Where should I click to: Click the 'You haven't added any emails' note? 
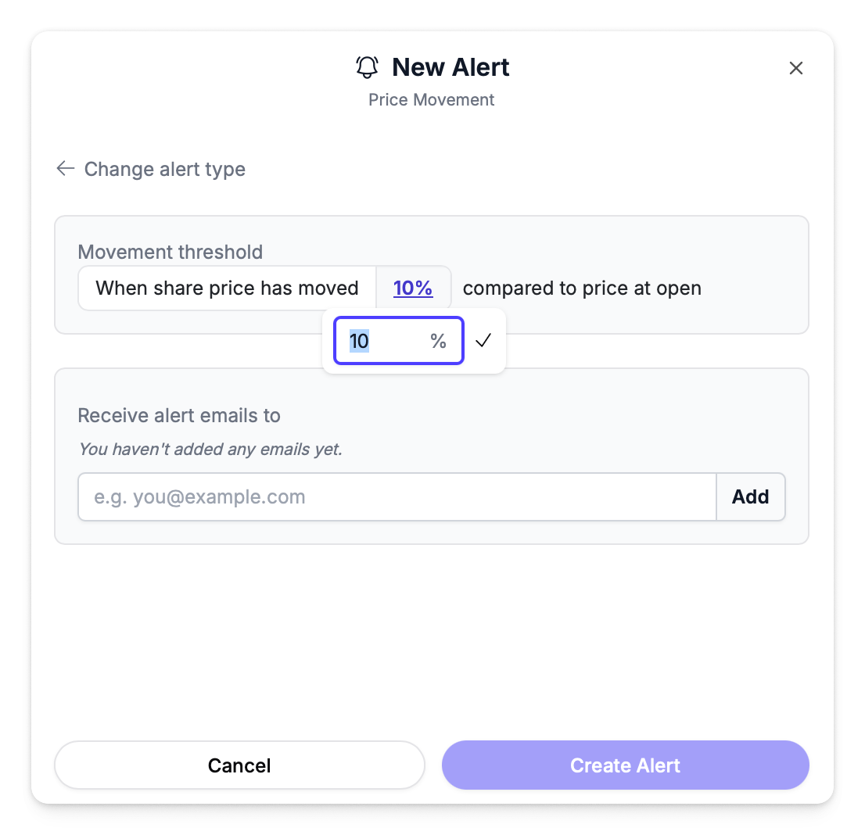point(210,450)
